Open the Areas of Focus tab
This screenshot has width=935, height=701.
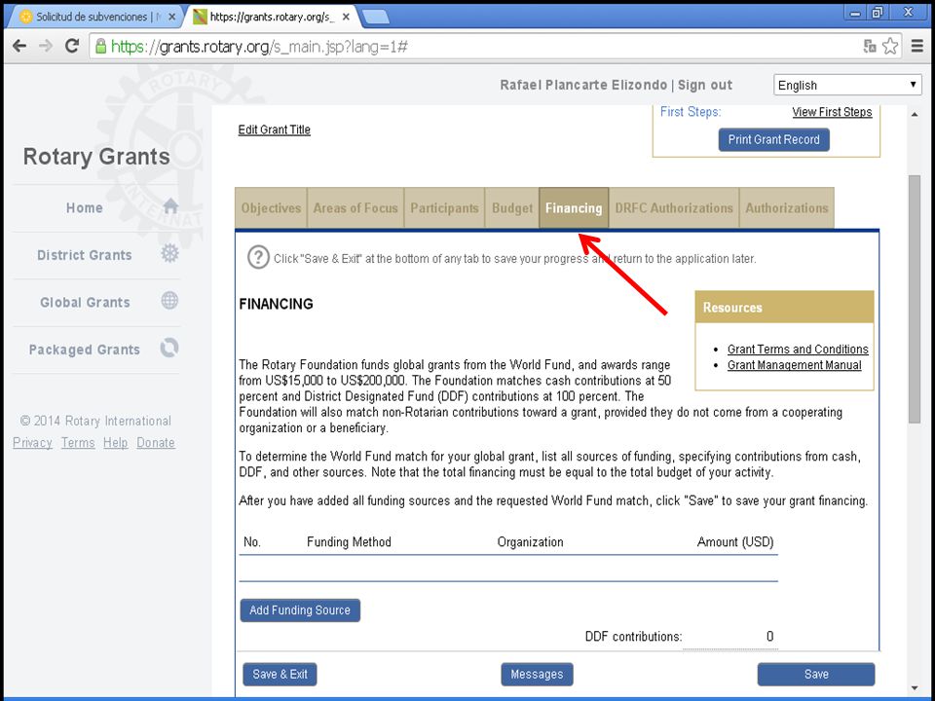tap(355, 208)
